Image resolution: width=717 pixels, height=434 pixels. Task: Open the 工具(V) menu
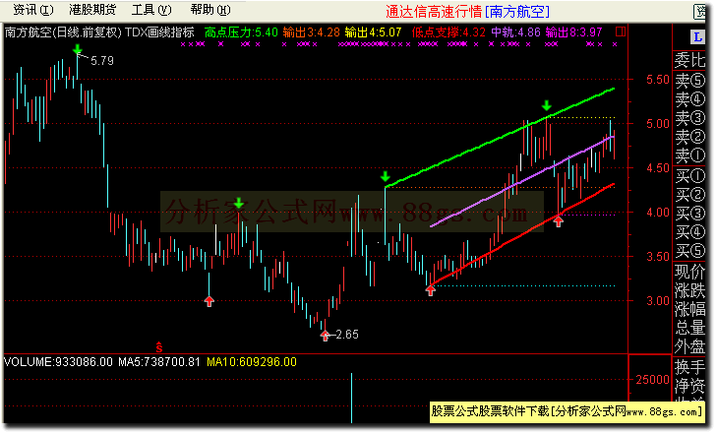[x=151, y=10]
